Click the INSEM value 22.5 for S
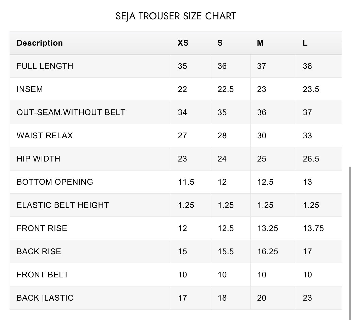The width and height of the screenshot is (351, 320). click(x=226, y=89)
